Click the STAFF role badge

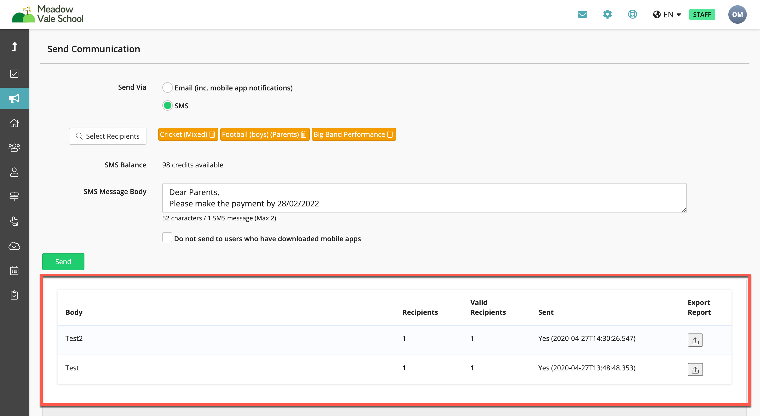702,14
